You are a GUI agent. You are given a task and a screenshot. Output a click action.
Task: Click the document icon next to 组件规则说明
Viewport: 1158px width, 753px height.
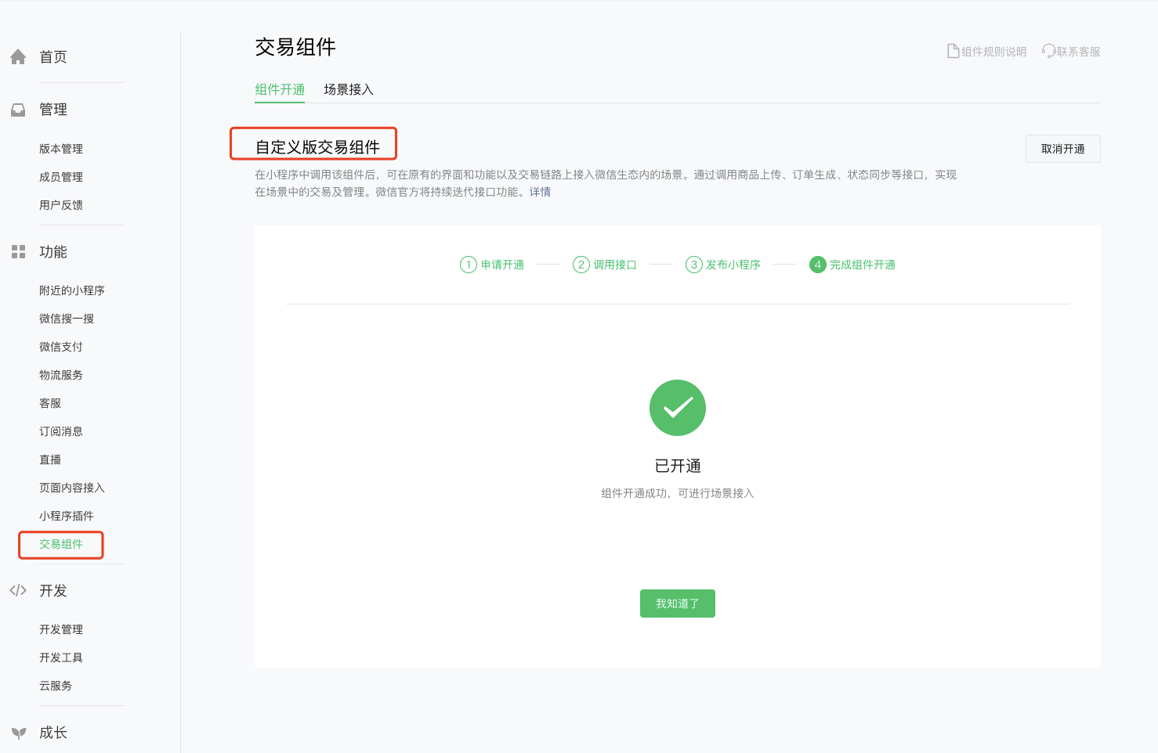pyautogui.click(x=953, y=51)
